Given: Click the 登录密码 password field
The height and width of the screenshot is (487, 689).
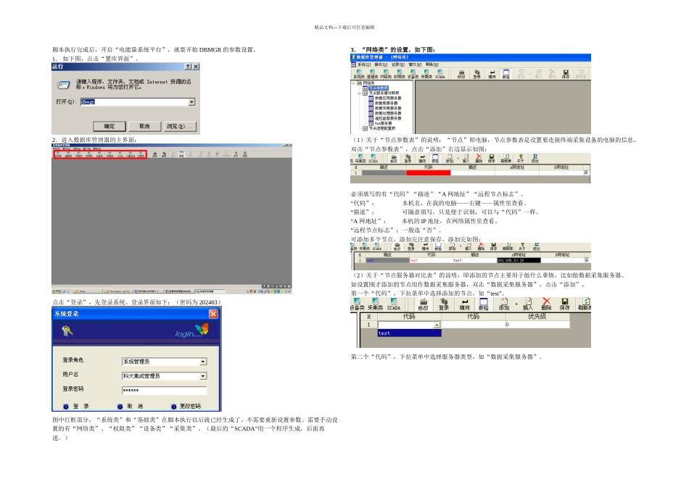Looking at the screenshot, I should click(x=164, y=391).
